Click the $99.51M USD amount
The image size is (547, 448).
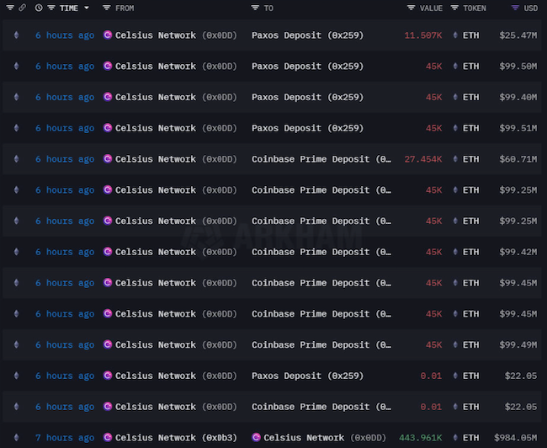[x=518, y=129]
